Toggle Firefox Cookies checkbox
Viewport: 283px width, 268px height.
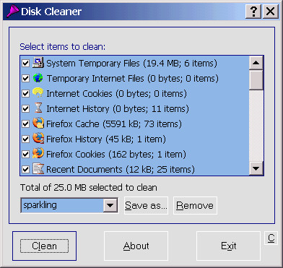coord(25,155)
